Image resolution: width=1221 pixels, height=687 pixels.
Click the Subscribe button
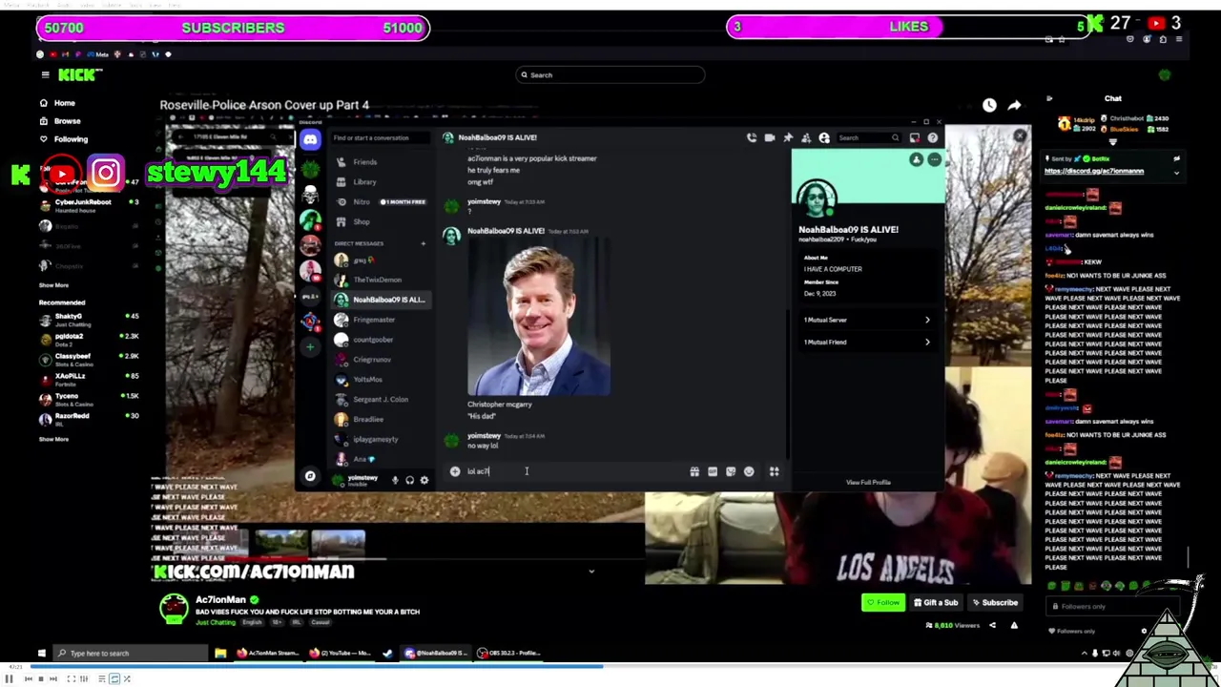pos(994,602)
